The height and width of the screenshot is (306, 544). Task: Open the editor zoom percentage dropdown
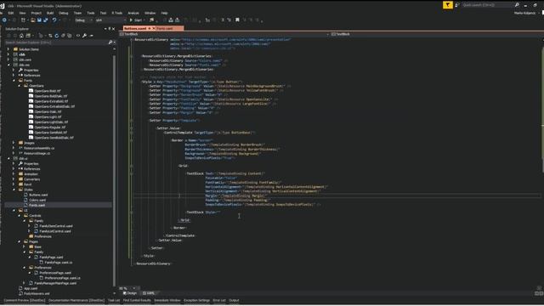pos(134,288)
